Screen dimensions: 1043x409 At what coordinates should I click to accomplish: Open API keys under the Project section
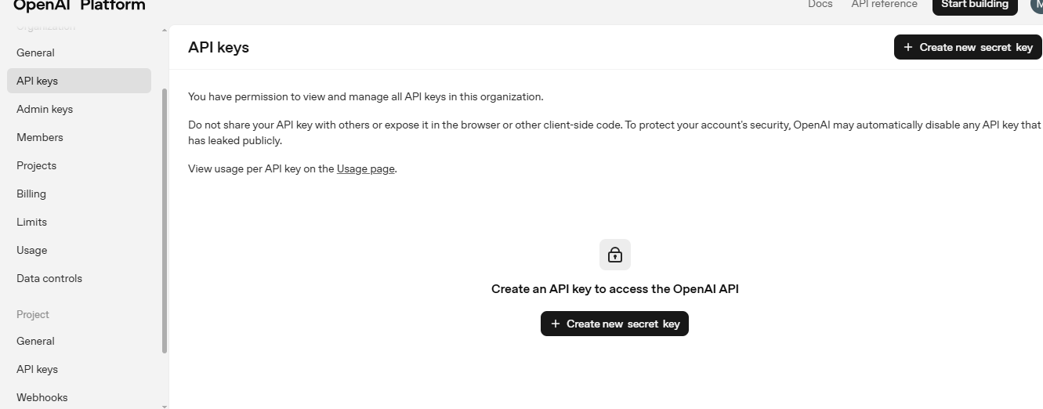click(x=78, y=369)
